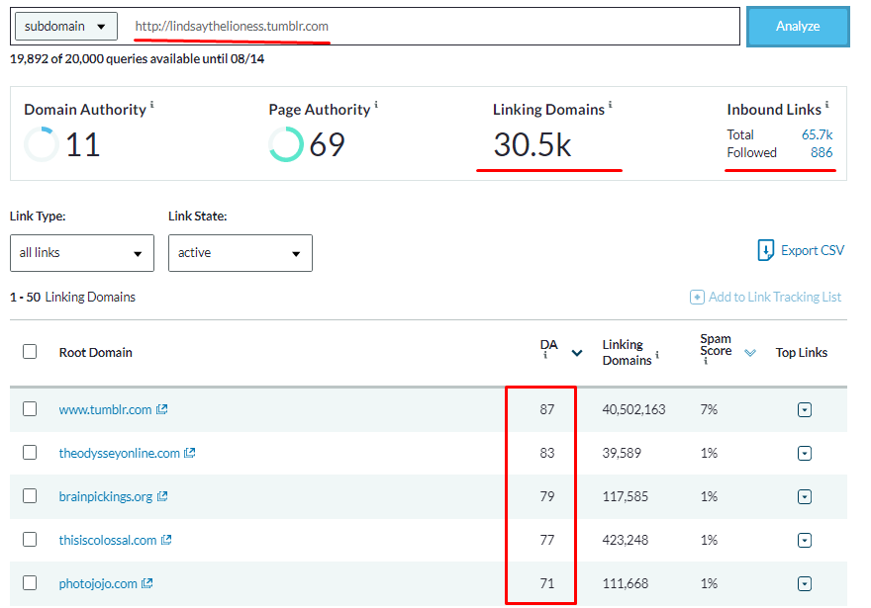This screenshot has width=871, height=608.
Task: Click the Domain Authority progress ring
Action: click(42, 144)
